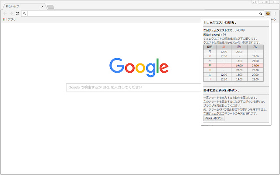Reload the page with the refresh icon
Screen dimensions: 280x175
(17, 14)
